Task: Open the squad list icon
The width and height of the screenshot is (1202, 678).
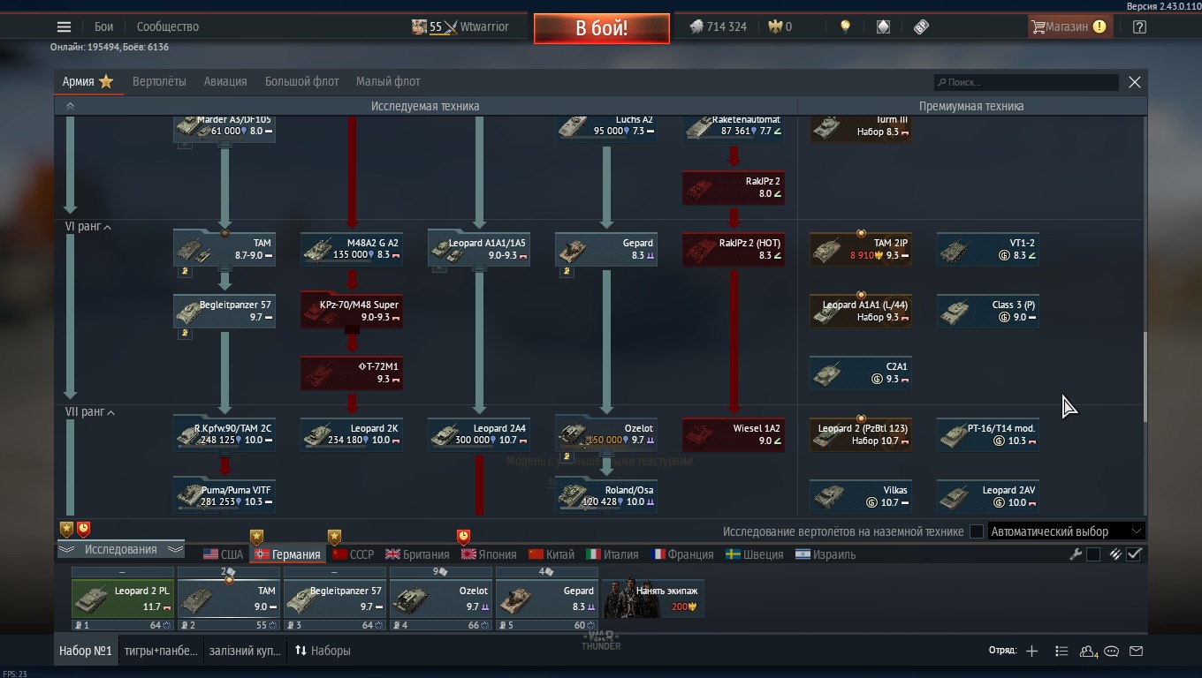Action: (x=1061, y=651)
